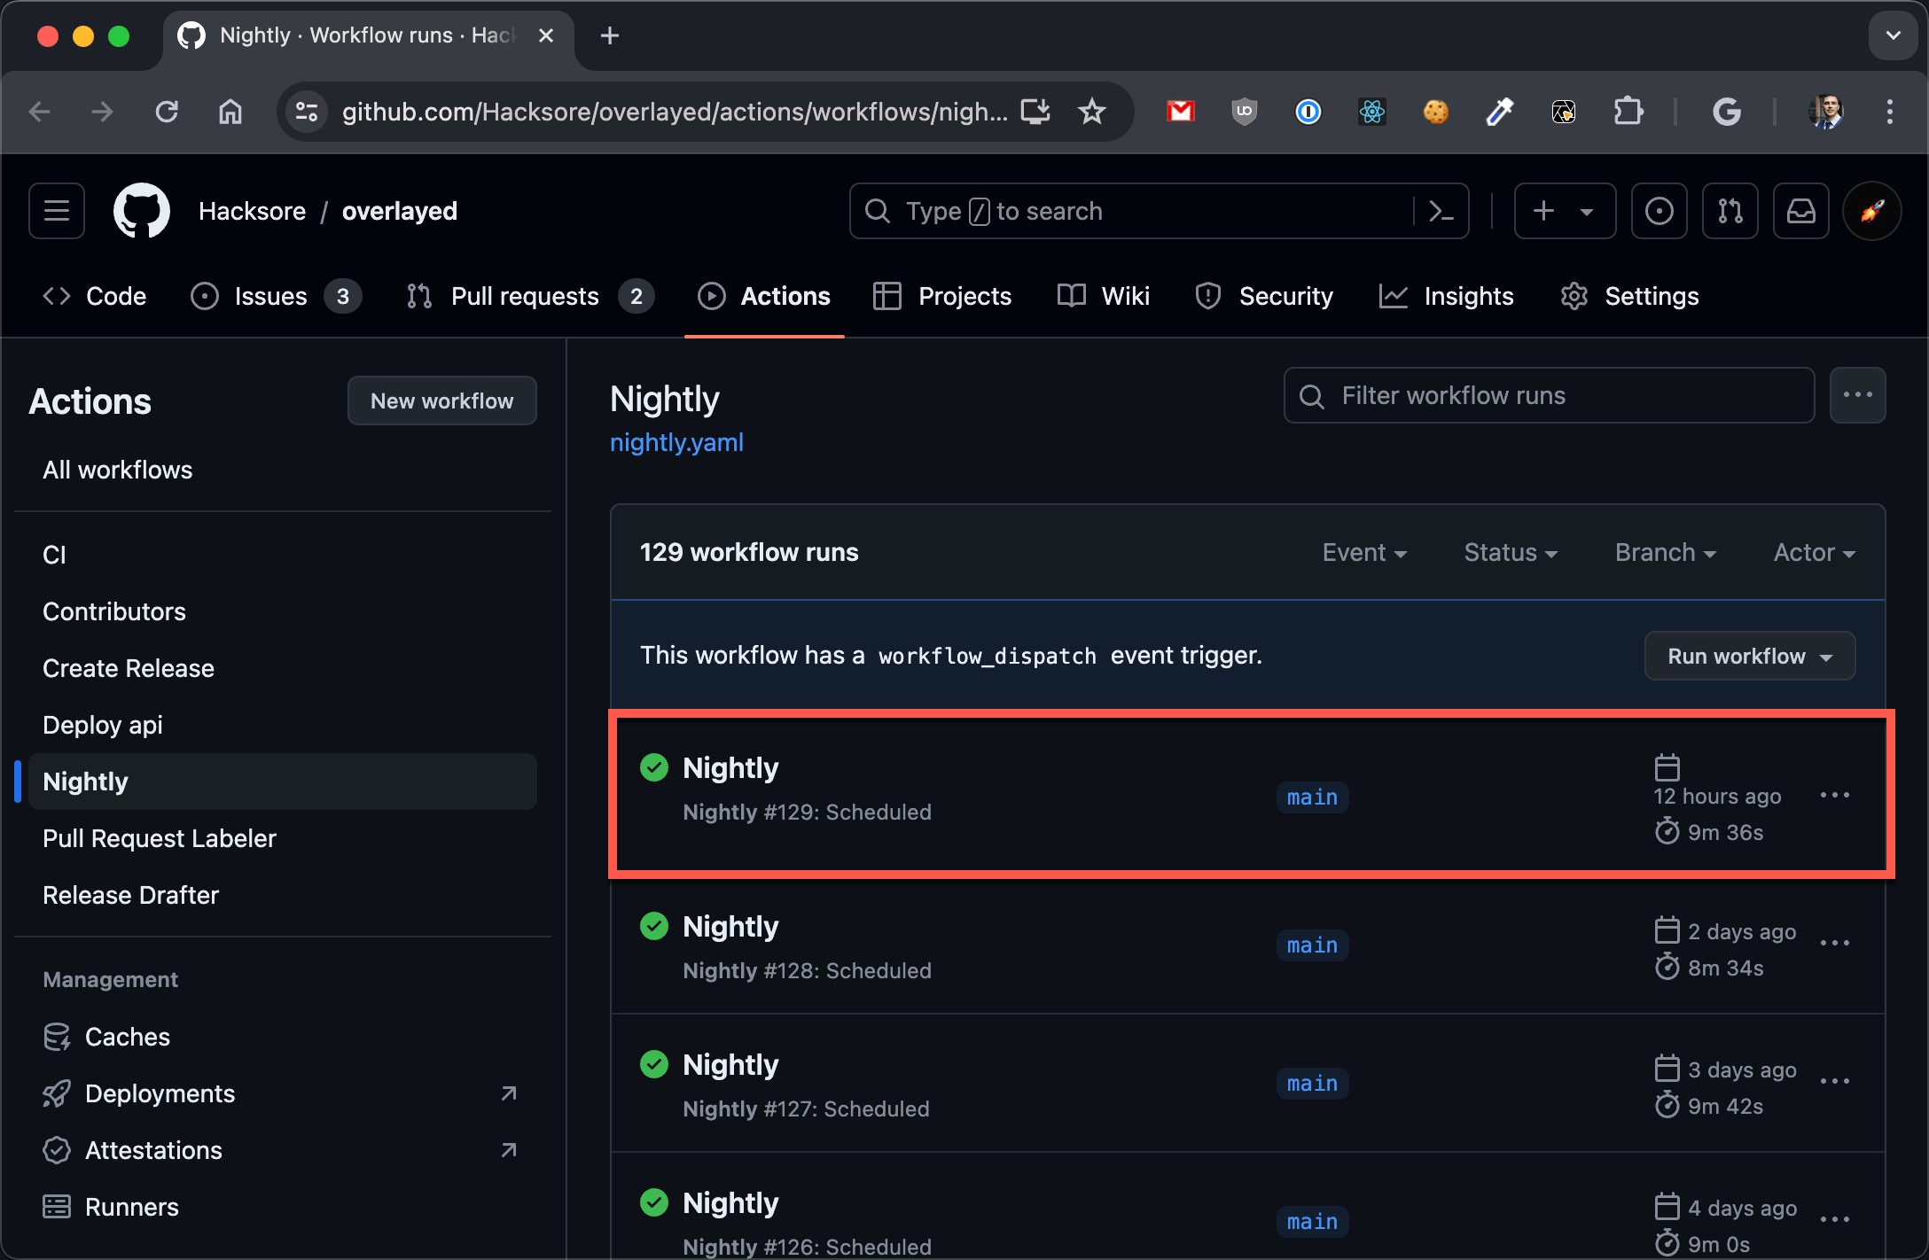Switch to the Issues tab
This screenshot has width=1929, height=1260.
pyautogui.click(x=276, y=296)
